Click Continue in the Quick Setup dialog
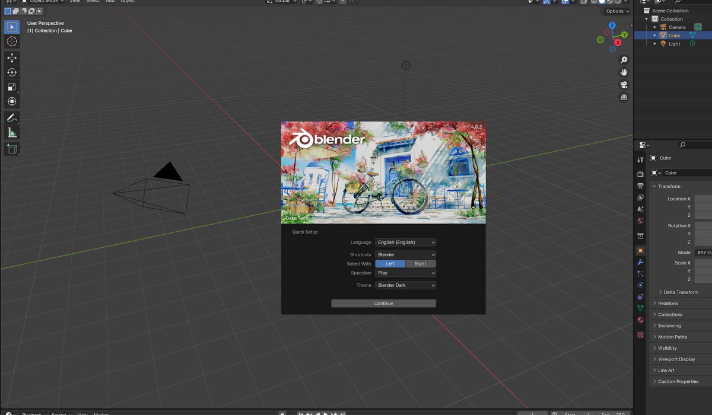Image resolution: width=712 pixels, height=415 pixels. pyautogui.click(x=383, y=304)
